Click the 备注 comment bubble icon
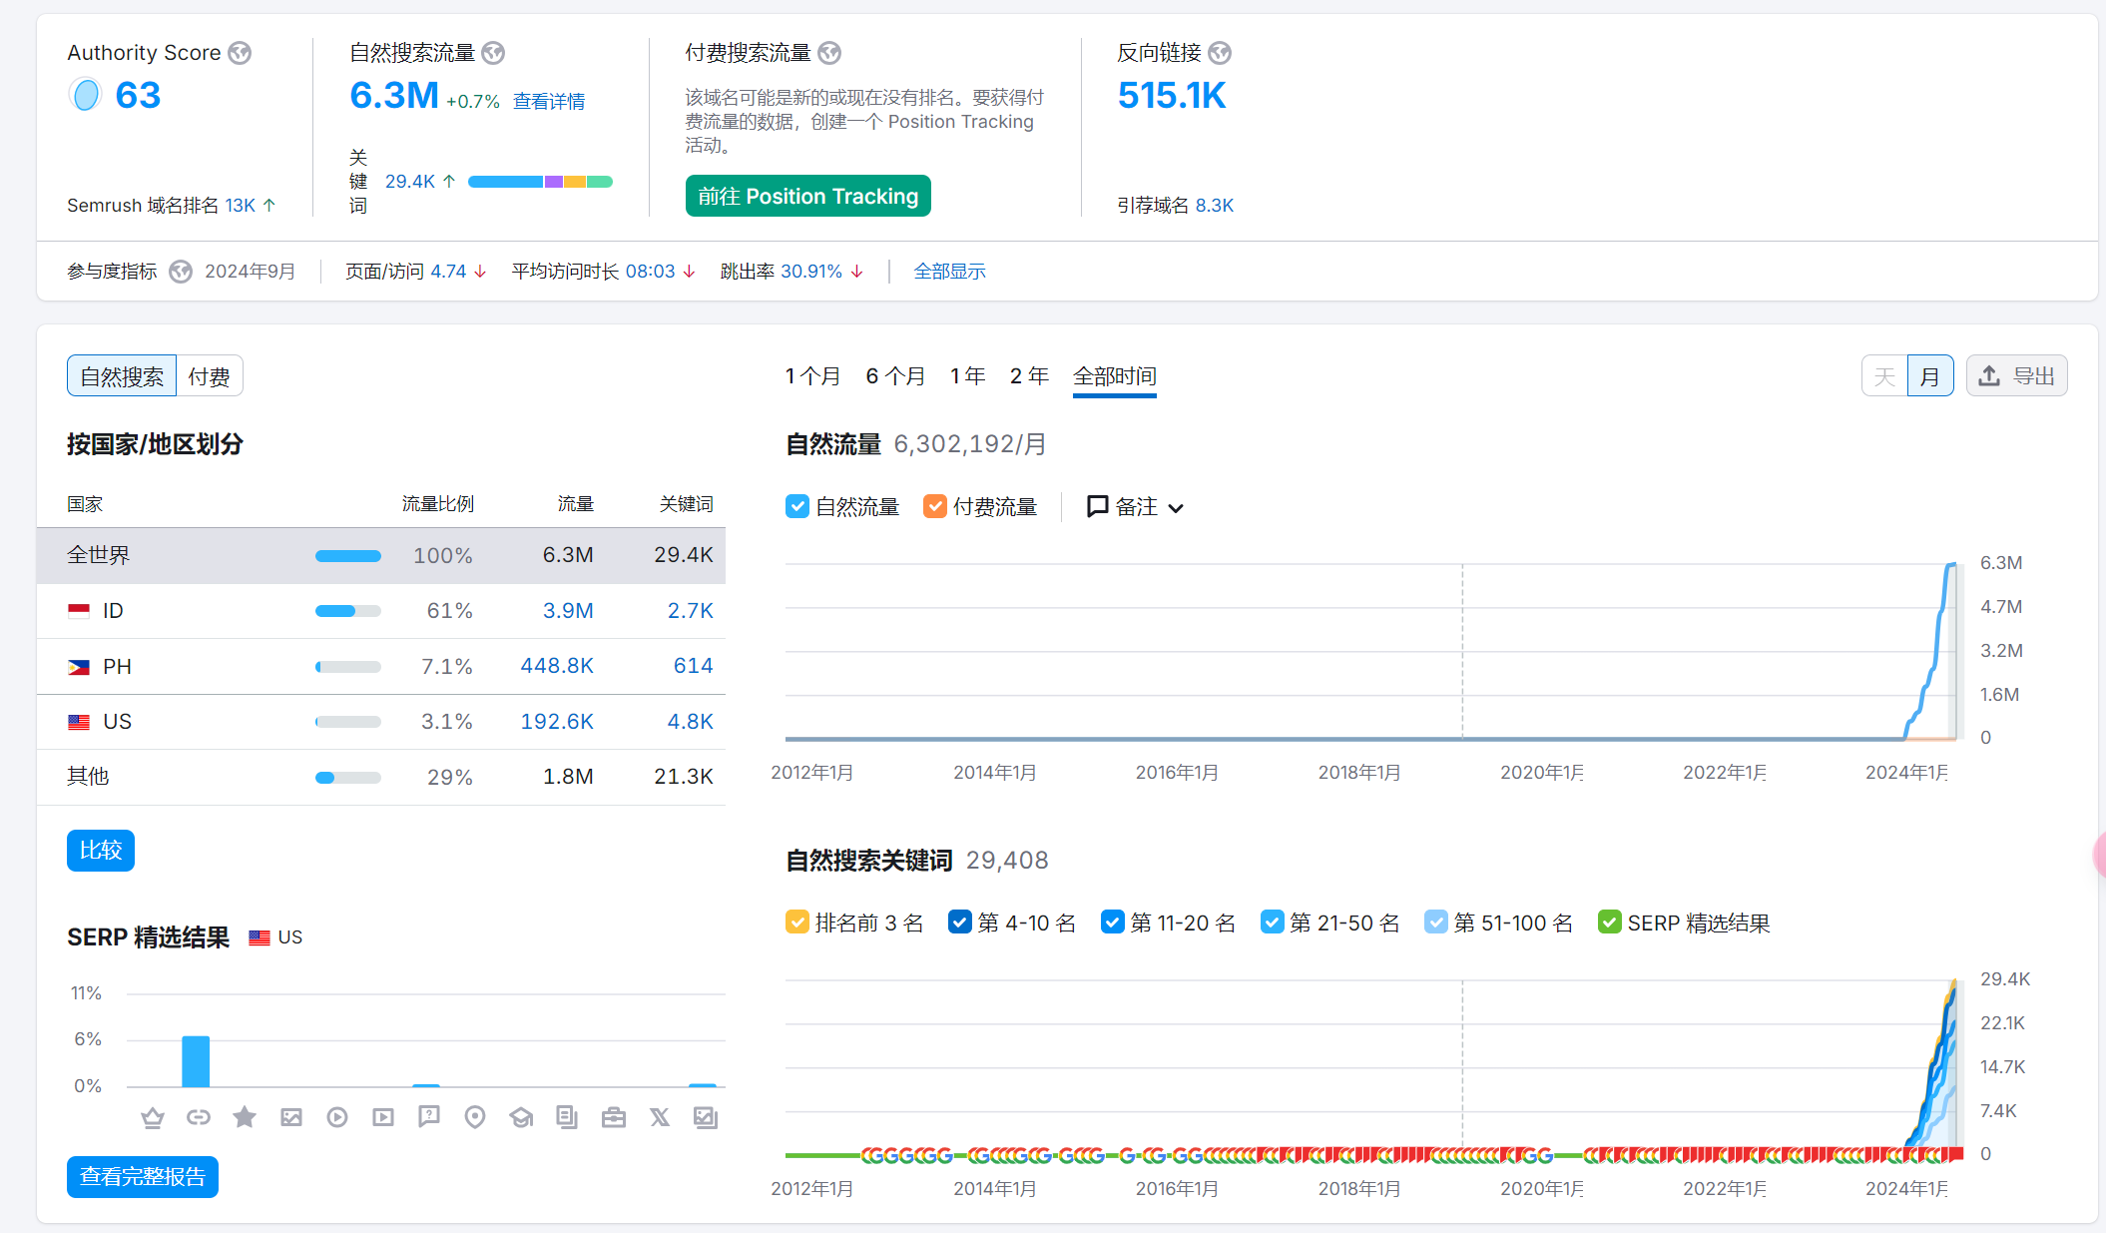The height and width of the screenshot is (1233, 2106). 1098,506
